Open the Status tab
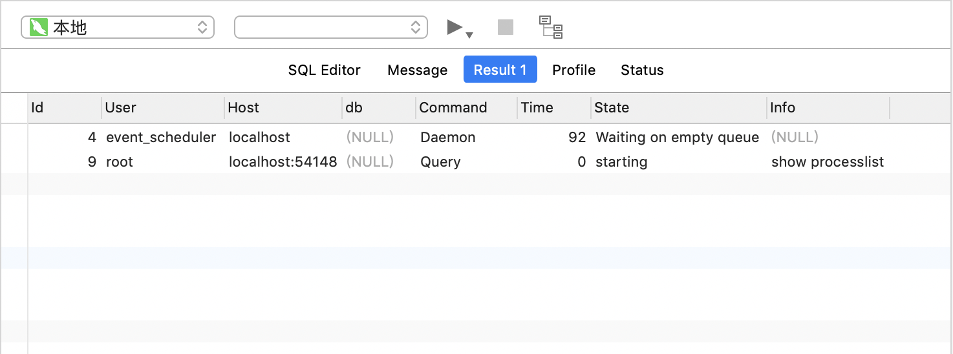This screenshot has width=953, height=354. [642, 70]
